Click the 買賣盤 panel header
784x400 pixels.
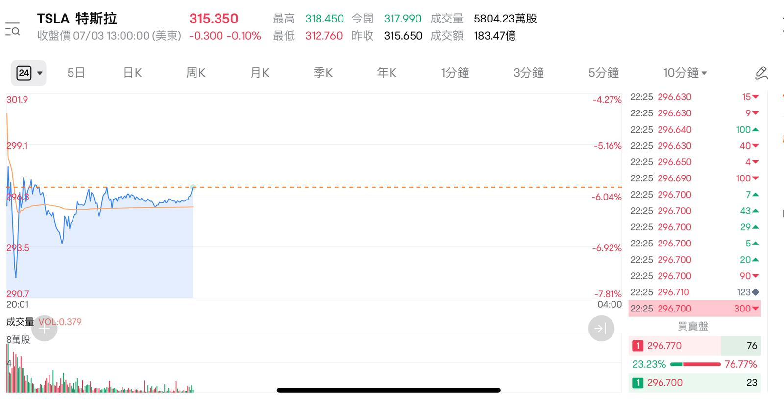[693, 326]
